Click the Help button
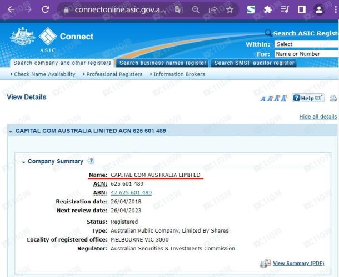339x277 pixels. 308,98
